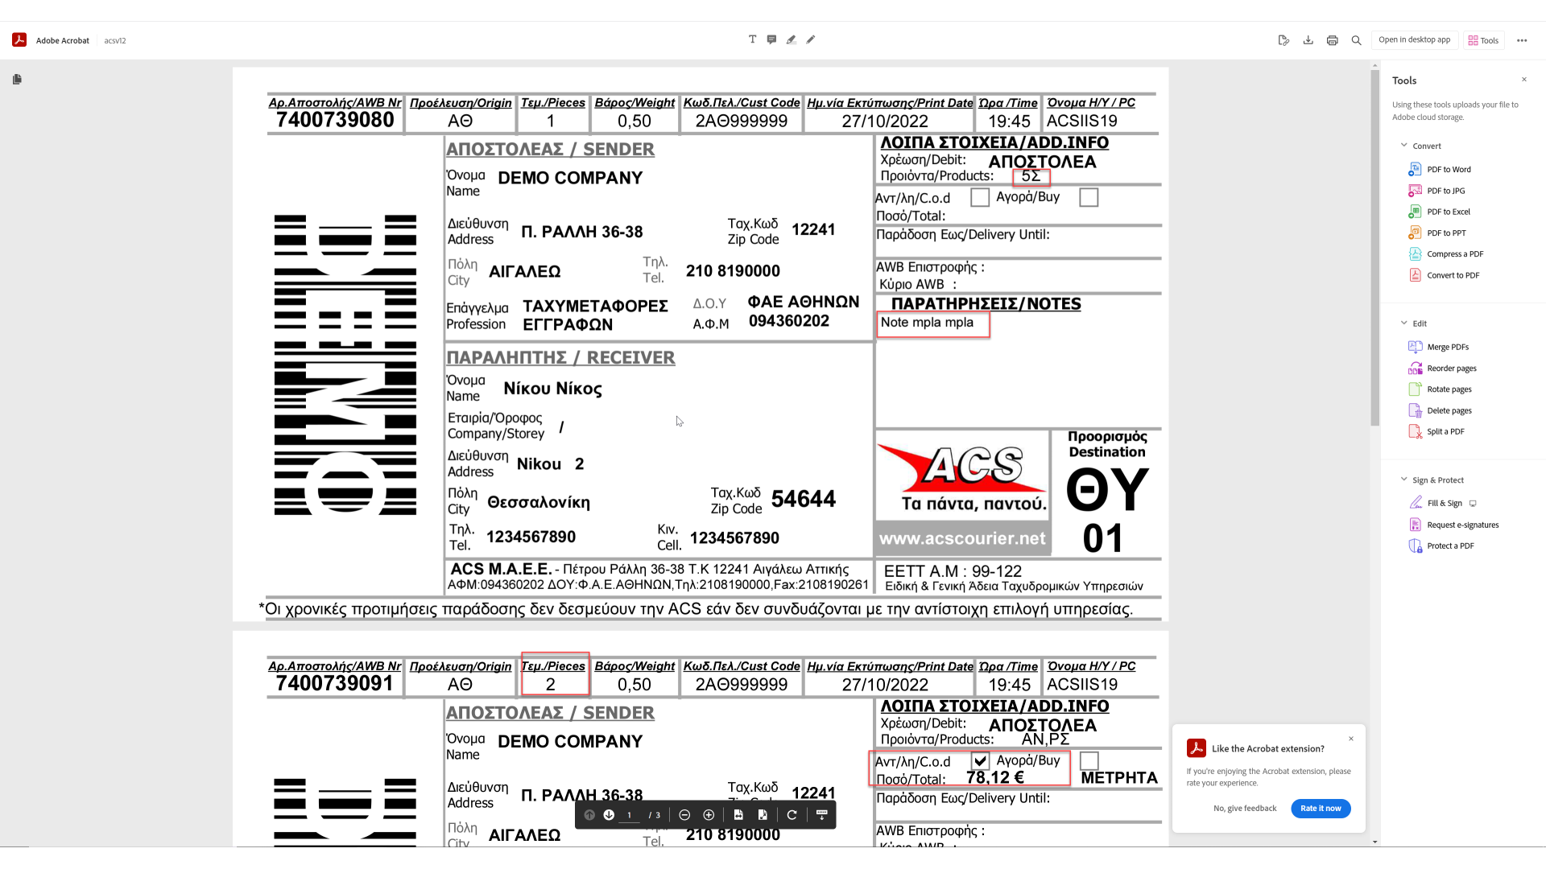Open the search in document icon
Viewport: 1546px width, 869px height.
tap(1356, 40)
